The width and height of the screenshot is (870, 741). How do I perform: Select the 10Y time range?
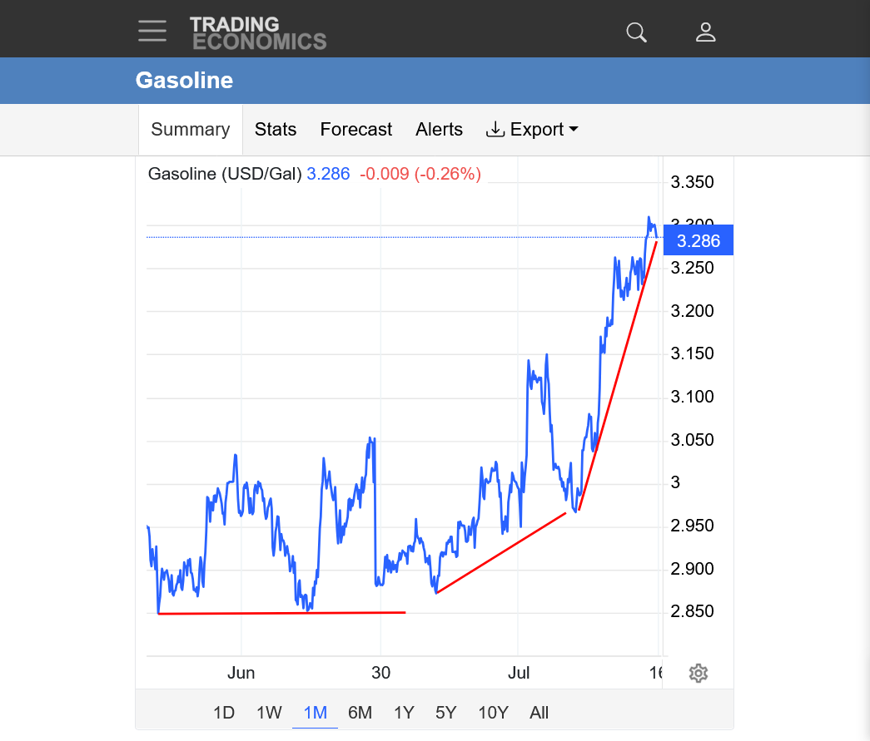coord(493,712)
